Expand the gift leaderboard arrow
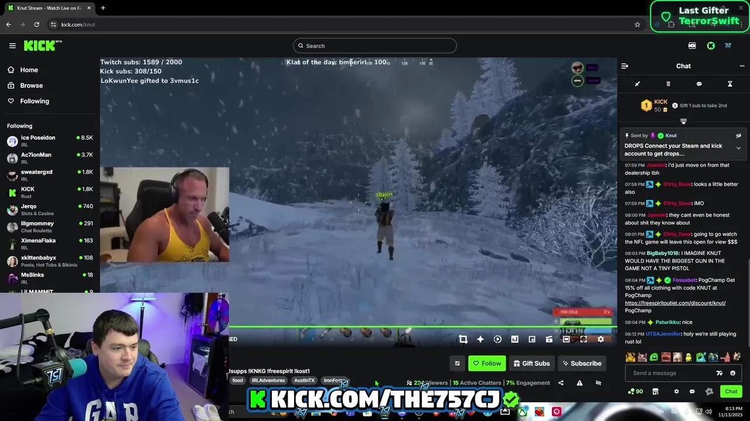Viewport: 750px width, 421px height. (683, 121)
